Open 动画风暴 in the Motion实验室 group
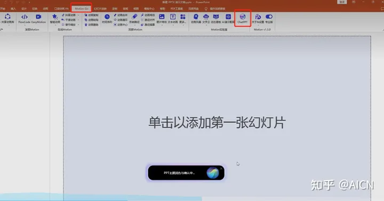This screenshot has width=384, height=201. coord(196,19)
